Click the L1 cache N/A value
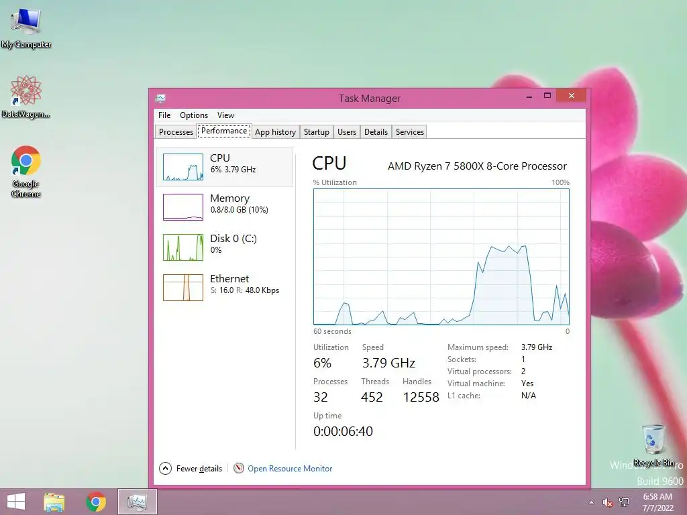 pos(529,396)
